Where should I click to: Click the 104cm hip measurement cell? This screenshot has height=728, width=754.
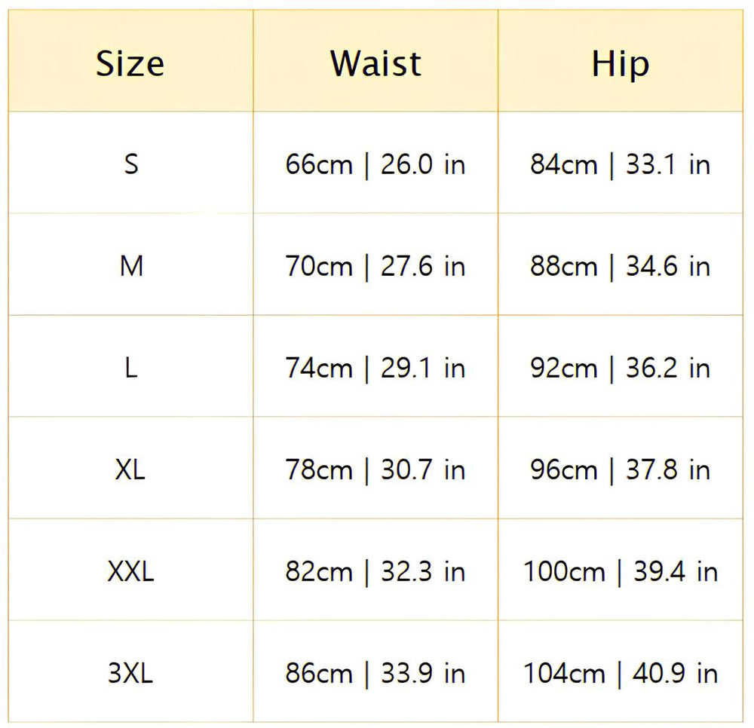620,673
